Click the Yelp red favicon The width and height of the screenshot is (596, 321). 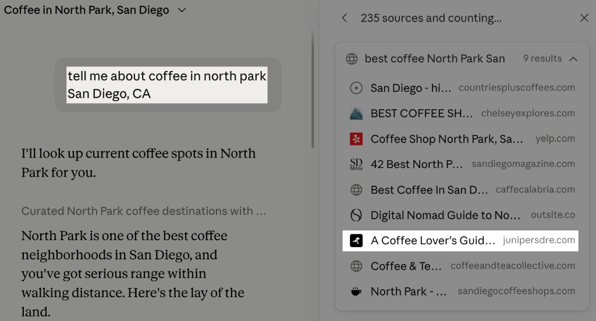pos(356,138)
